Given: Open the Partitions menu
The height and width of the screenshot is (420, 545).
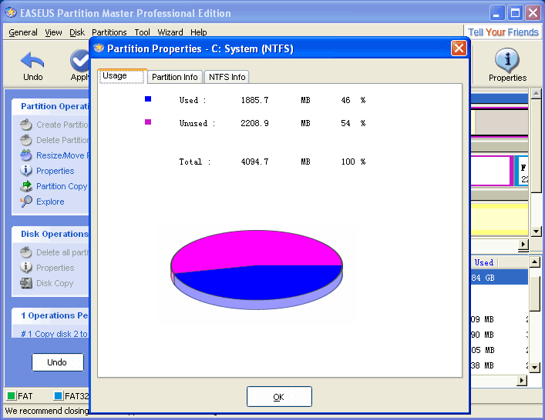Looking at the screenshot, I should click(x=109, y=32).
